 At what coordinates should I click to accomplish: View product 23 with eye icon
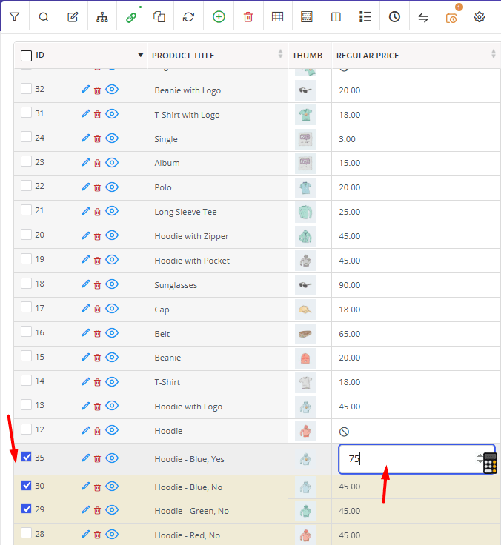(112, 162)
